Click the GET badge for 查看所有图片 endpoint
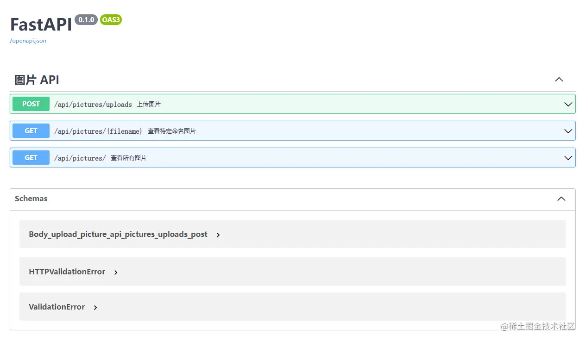 31,158
